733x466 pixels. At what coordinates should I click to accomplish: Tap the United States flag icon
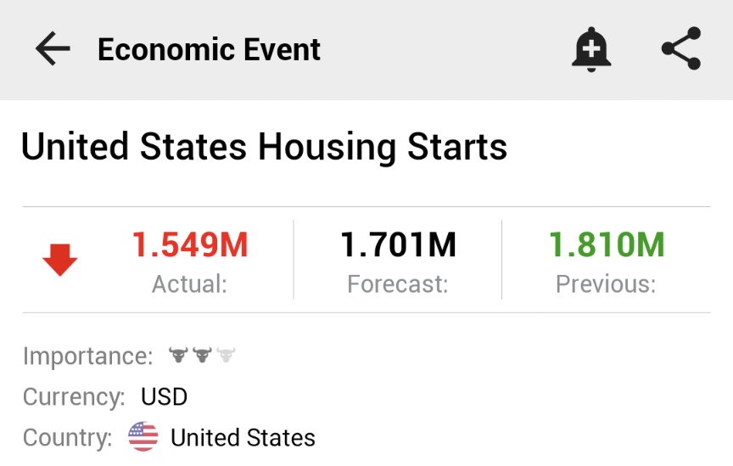(143, 437)
